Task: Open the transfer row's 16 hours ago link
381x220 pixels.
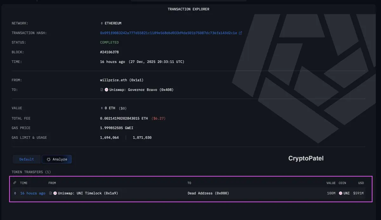Action: 33,193
